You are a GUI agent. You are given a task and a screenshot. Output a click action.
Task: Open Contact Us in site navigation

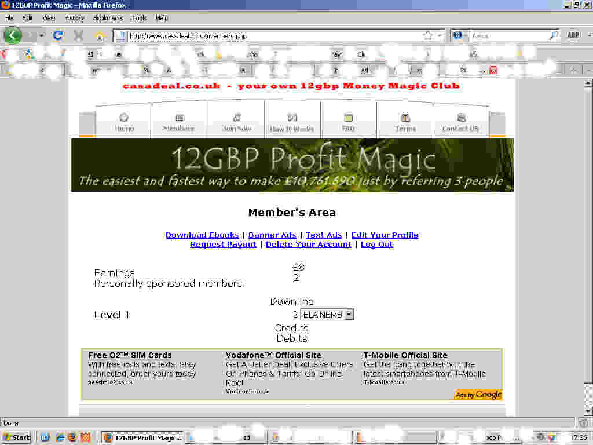coord(460,122)
